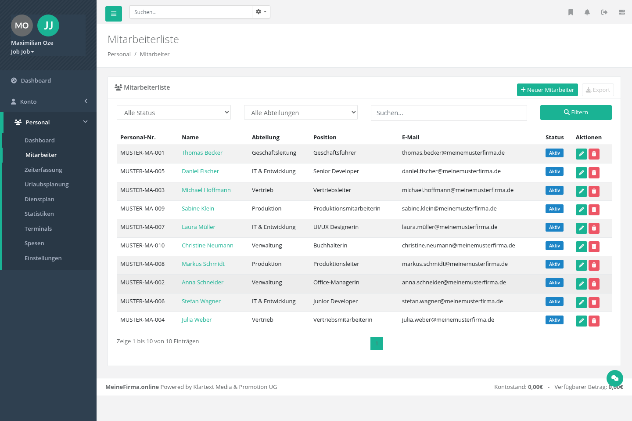632x421 pixels.
Task: Open the Julia Weber name link
Action: (197, 319)
